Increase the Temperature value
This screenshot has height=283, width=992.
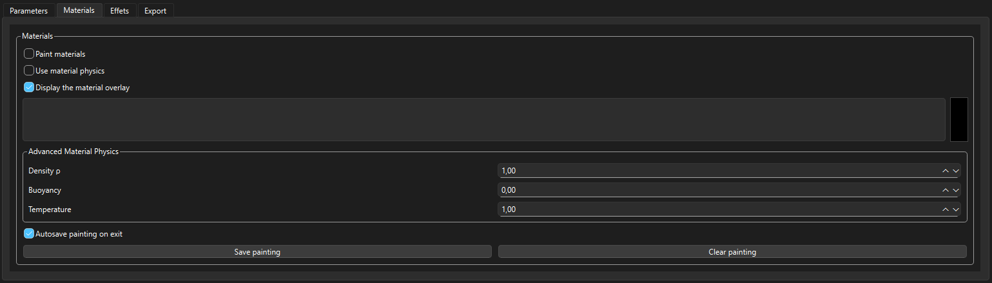[x=946, y=210]
